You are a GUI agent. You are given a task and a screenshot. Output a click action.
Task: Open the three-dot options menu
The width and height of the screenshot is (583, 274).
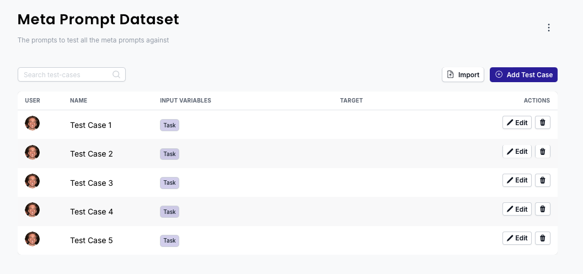coord(548,28)
